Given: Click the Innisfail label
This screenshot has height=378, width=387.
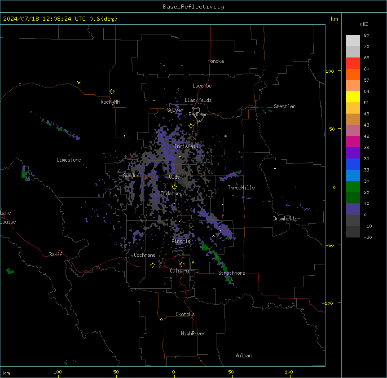Looking at the screenshot, I should [x=186, y=146].
